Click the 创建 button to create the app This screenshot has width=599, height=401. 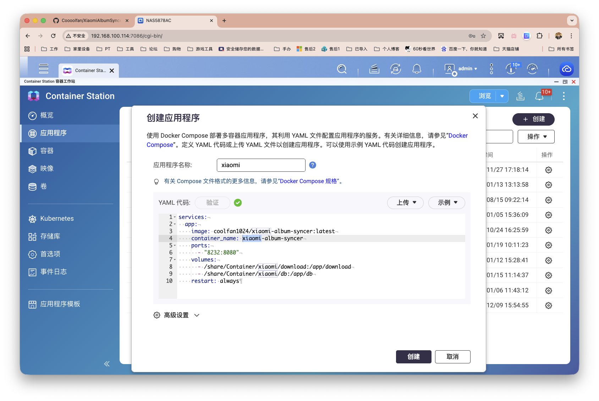point(413,357)
